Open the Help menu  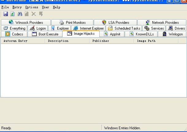tap(56, 7)
